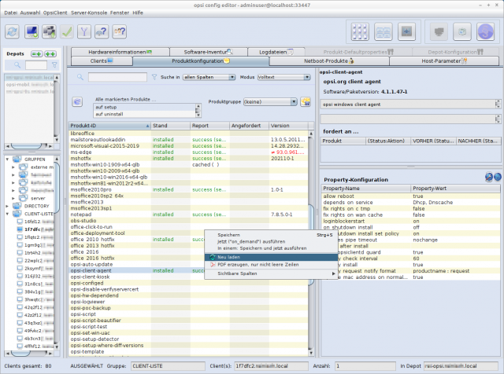Open the Server-Konsole menu
This screenshot has height=374, width=504.
point(89,13)
